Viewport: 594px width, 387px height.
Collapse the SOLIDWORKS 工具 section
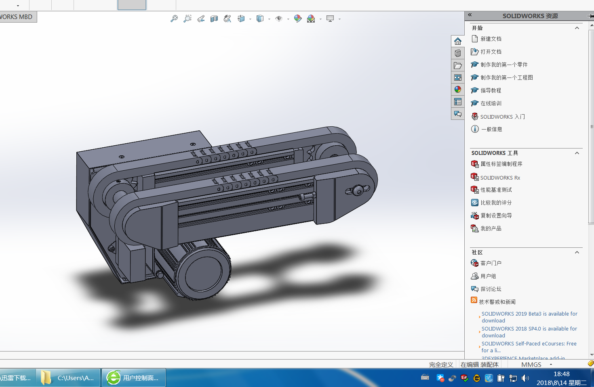click(x=577, y=153)
